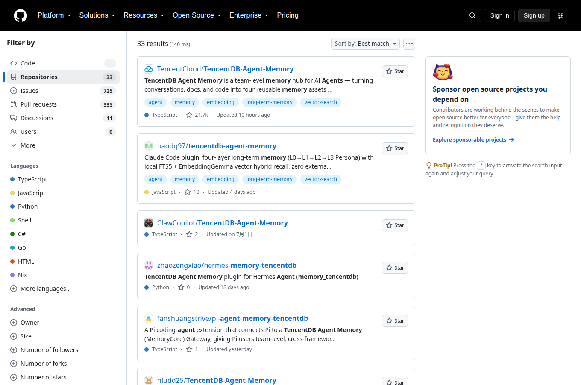The image size is (581, 385).
Task: Click the zhaozengxiao owner avatar
Action: pos(149,265)
